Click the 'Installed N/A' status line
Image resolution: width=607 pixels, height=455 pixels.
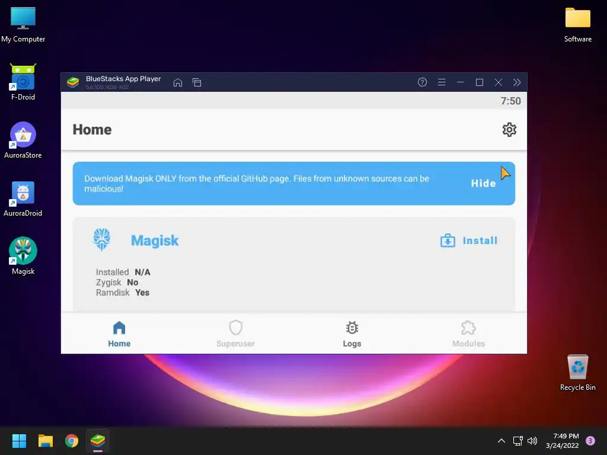[123, 272]
